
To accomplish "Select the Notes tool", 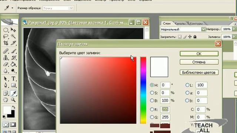I will tap(6, 93).
